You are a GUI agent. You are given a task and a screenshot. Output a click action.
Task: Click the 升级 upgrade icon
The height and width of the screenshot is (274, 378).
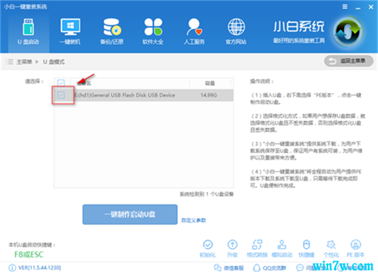coord(232,249)
